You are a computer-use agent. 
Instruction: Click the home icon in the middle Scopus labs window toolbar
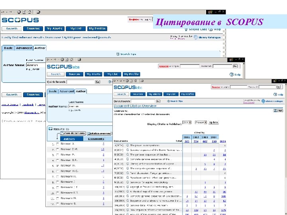click(x=72, y=60)
